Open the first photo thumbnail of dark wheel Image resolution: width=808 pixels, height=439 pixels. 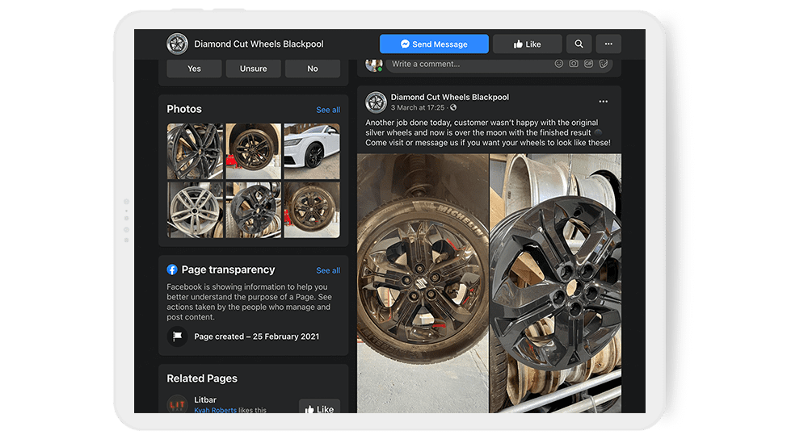(x=196, y=151)
